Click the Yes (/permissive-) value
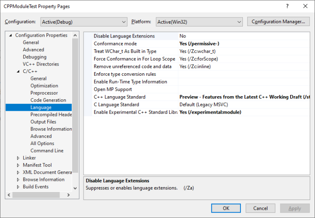315x218 pixels. (x=199, y=44)
